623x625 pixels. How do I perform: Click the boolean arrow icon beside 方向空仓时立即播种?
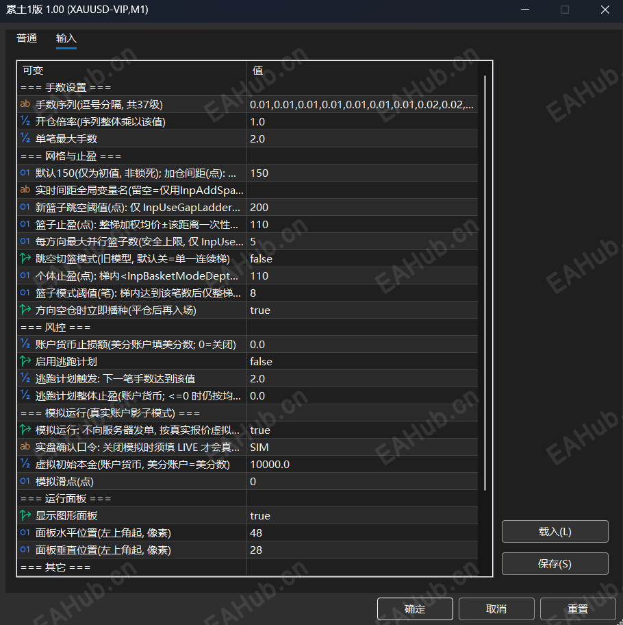(25, 310)
